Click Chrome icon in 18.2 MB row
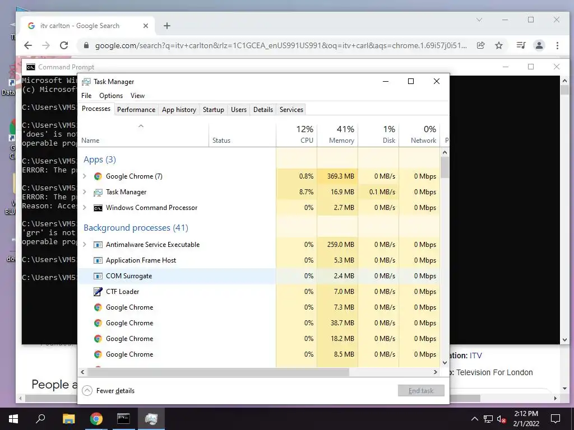 pos(98,339)
